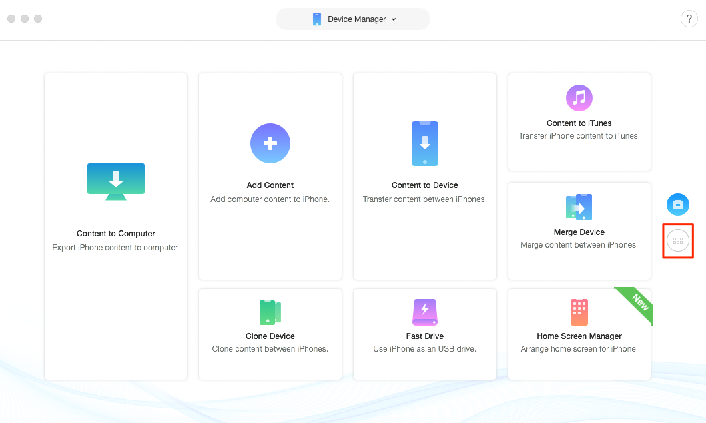The height and width of the screenshot is (423, 706).
Task: Click 'Export iPhone content to computer.' text
Action: (x=116, y=248)
